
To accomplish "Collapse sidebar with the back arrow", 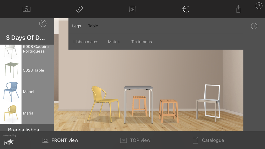I will click(43, 24).
